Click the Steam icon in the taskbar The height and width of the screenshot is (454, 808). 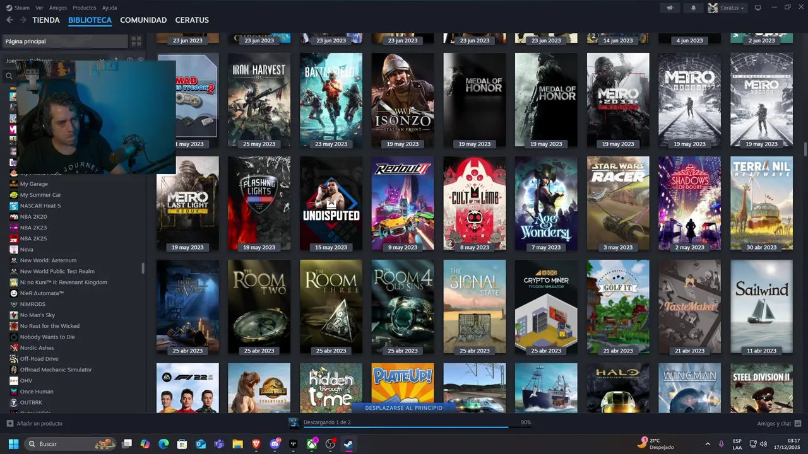click(x=348, y=444)
